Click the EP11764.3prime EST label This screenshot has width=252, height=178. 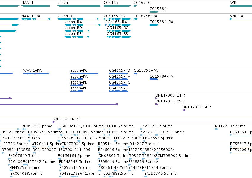pyautogui.click(x=157, y=168)
